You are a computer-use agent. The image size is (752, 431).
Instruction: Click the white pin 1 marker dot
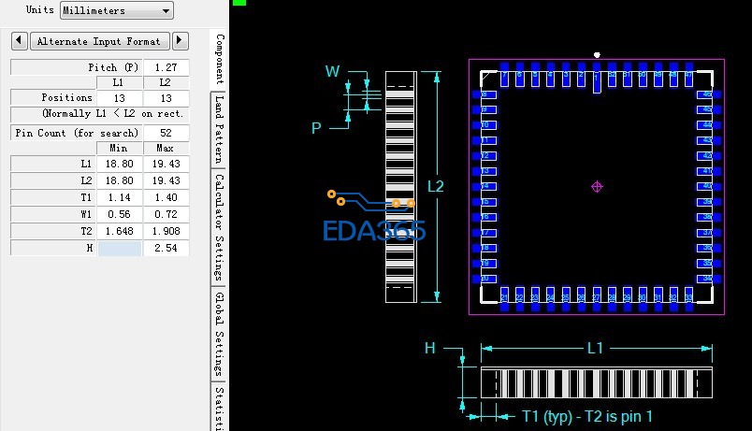[x=597, y=55]
